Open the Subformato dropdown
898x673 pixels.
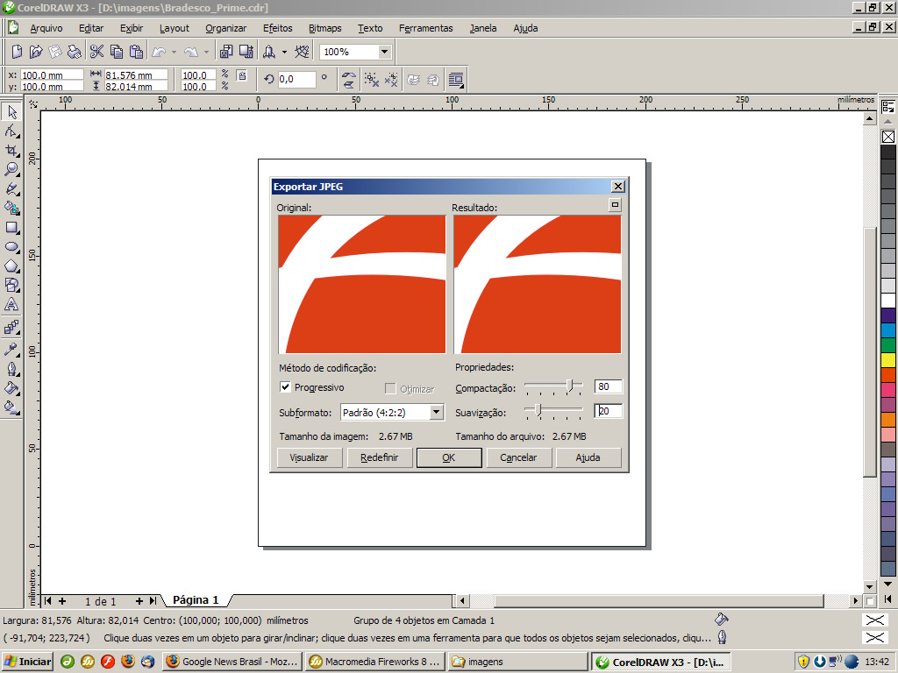pyautogui.click(x=437, y=412)
